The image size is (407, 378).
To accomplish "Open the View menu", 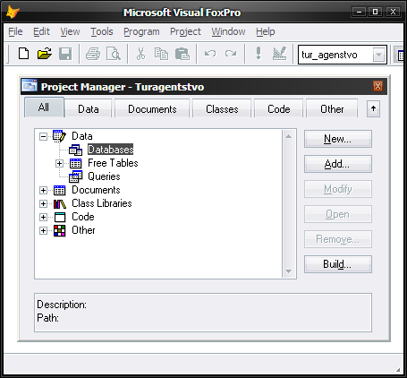I will click(x=70, y=31).
